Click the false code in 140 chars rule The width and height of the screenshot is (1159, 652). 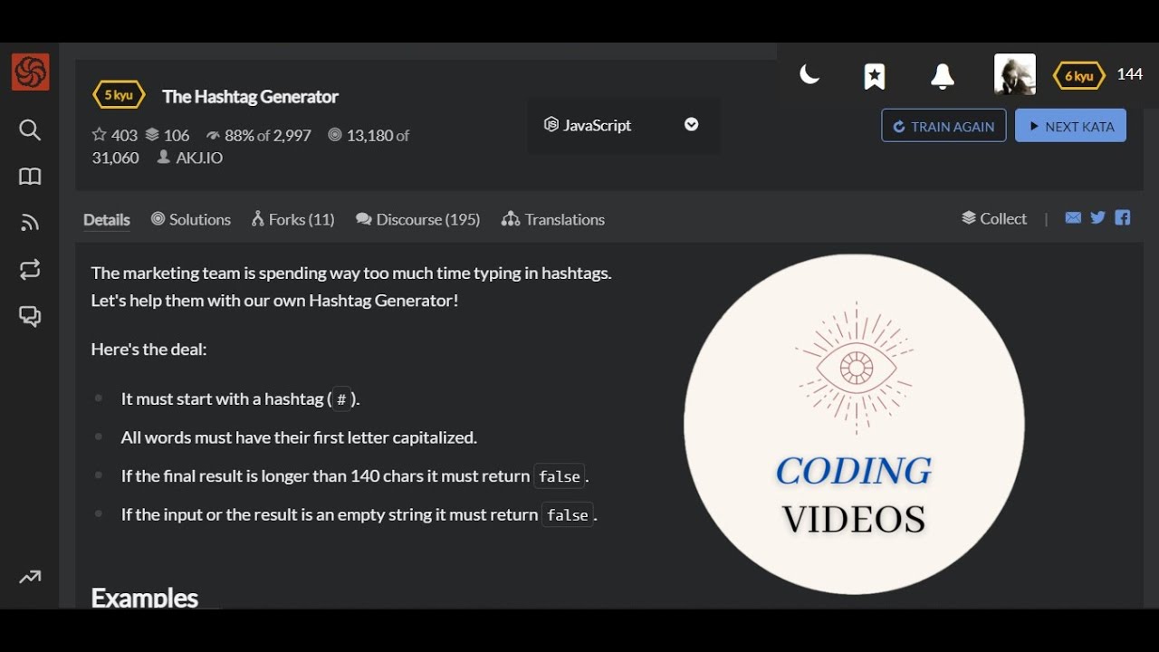(x=560, y=476)
